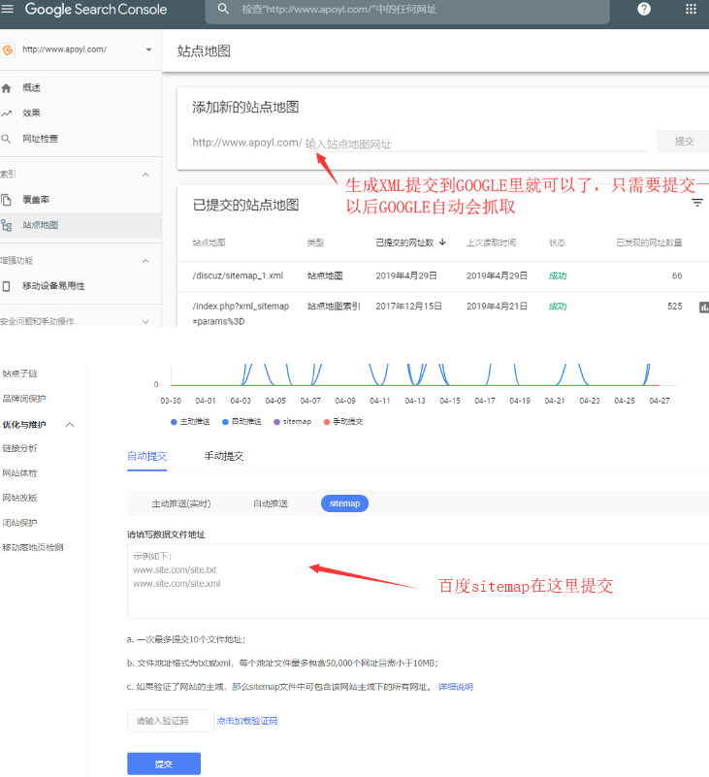Screen dimensions: 709x777
Task: Click the 点击加载验证码 link
Action: [246, 721]
